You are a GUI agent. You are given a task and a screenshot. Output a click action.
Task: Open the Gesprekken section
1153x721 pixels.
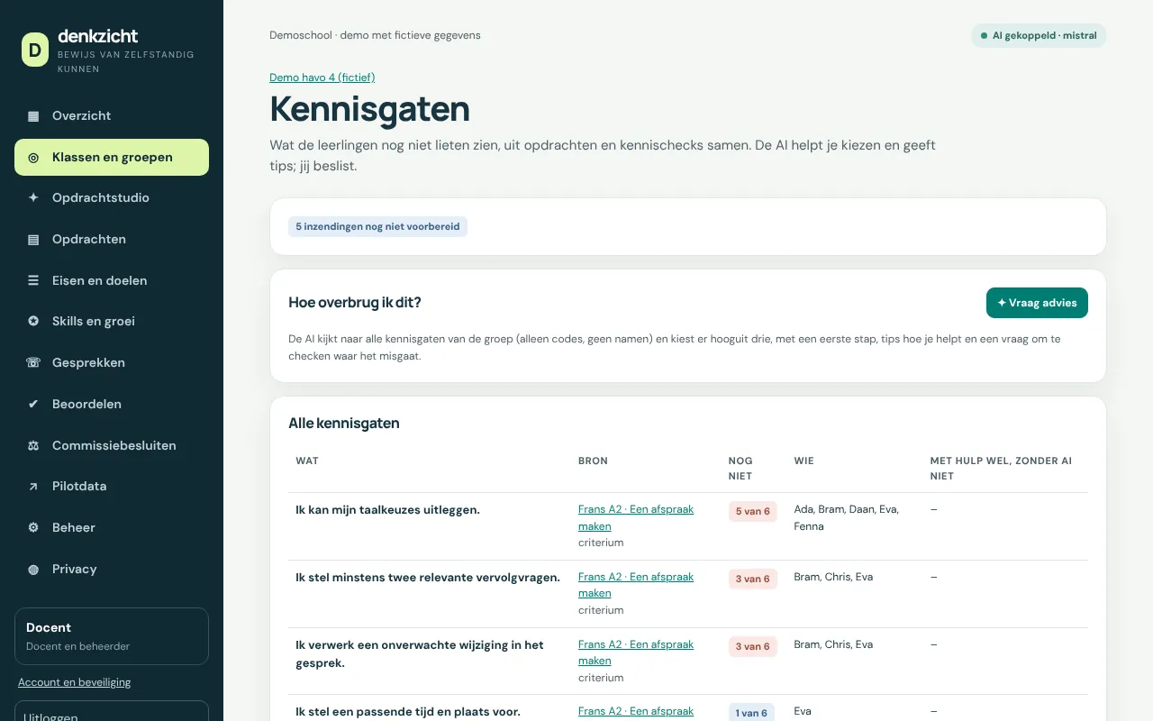click(112, 363)
